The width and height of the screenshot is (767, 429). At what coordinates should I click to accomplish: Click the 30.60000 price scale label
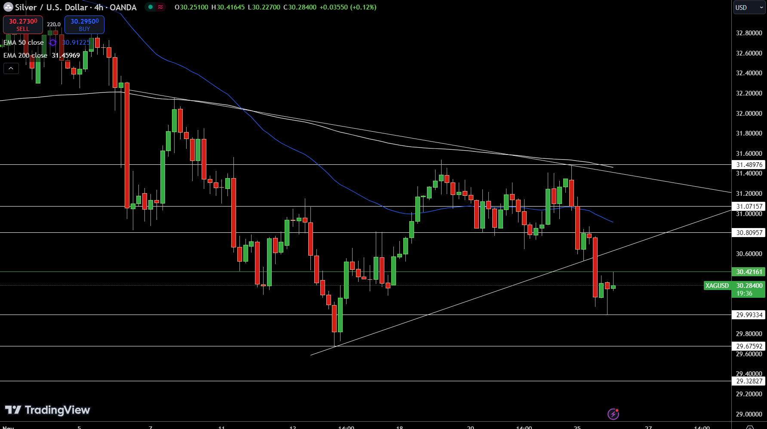(x=749, y=253)
